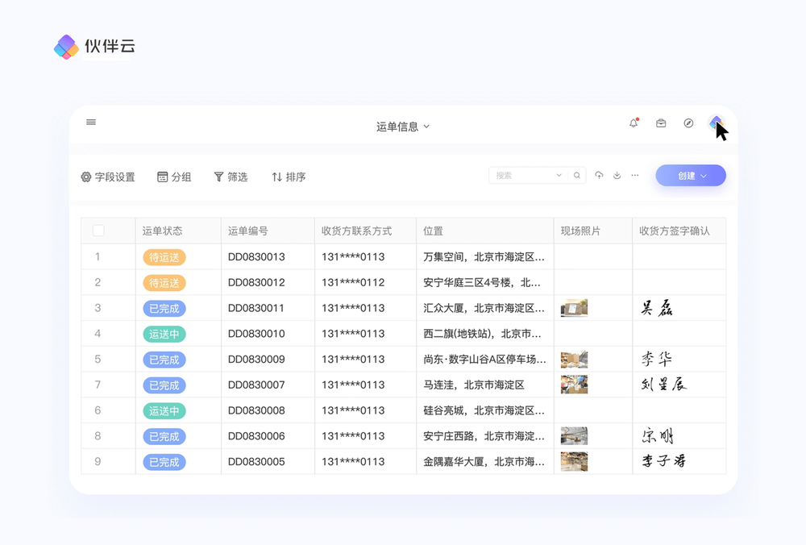Open the three-dot more options menu
The width and height of the screenshot is (806, 545).
(635, 176)
